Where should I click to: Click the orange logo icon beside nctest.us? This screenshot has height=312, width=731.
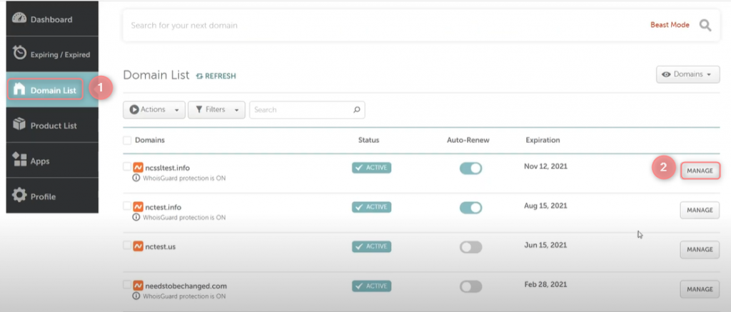138,246
